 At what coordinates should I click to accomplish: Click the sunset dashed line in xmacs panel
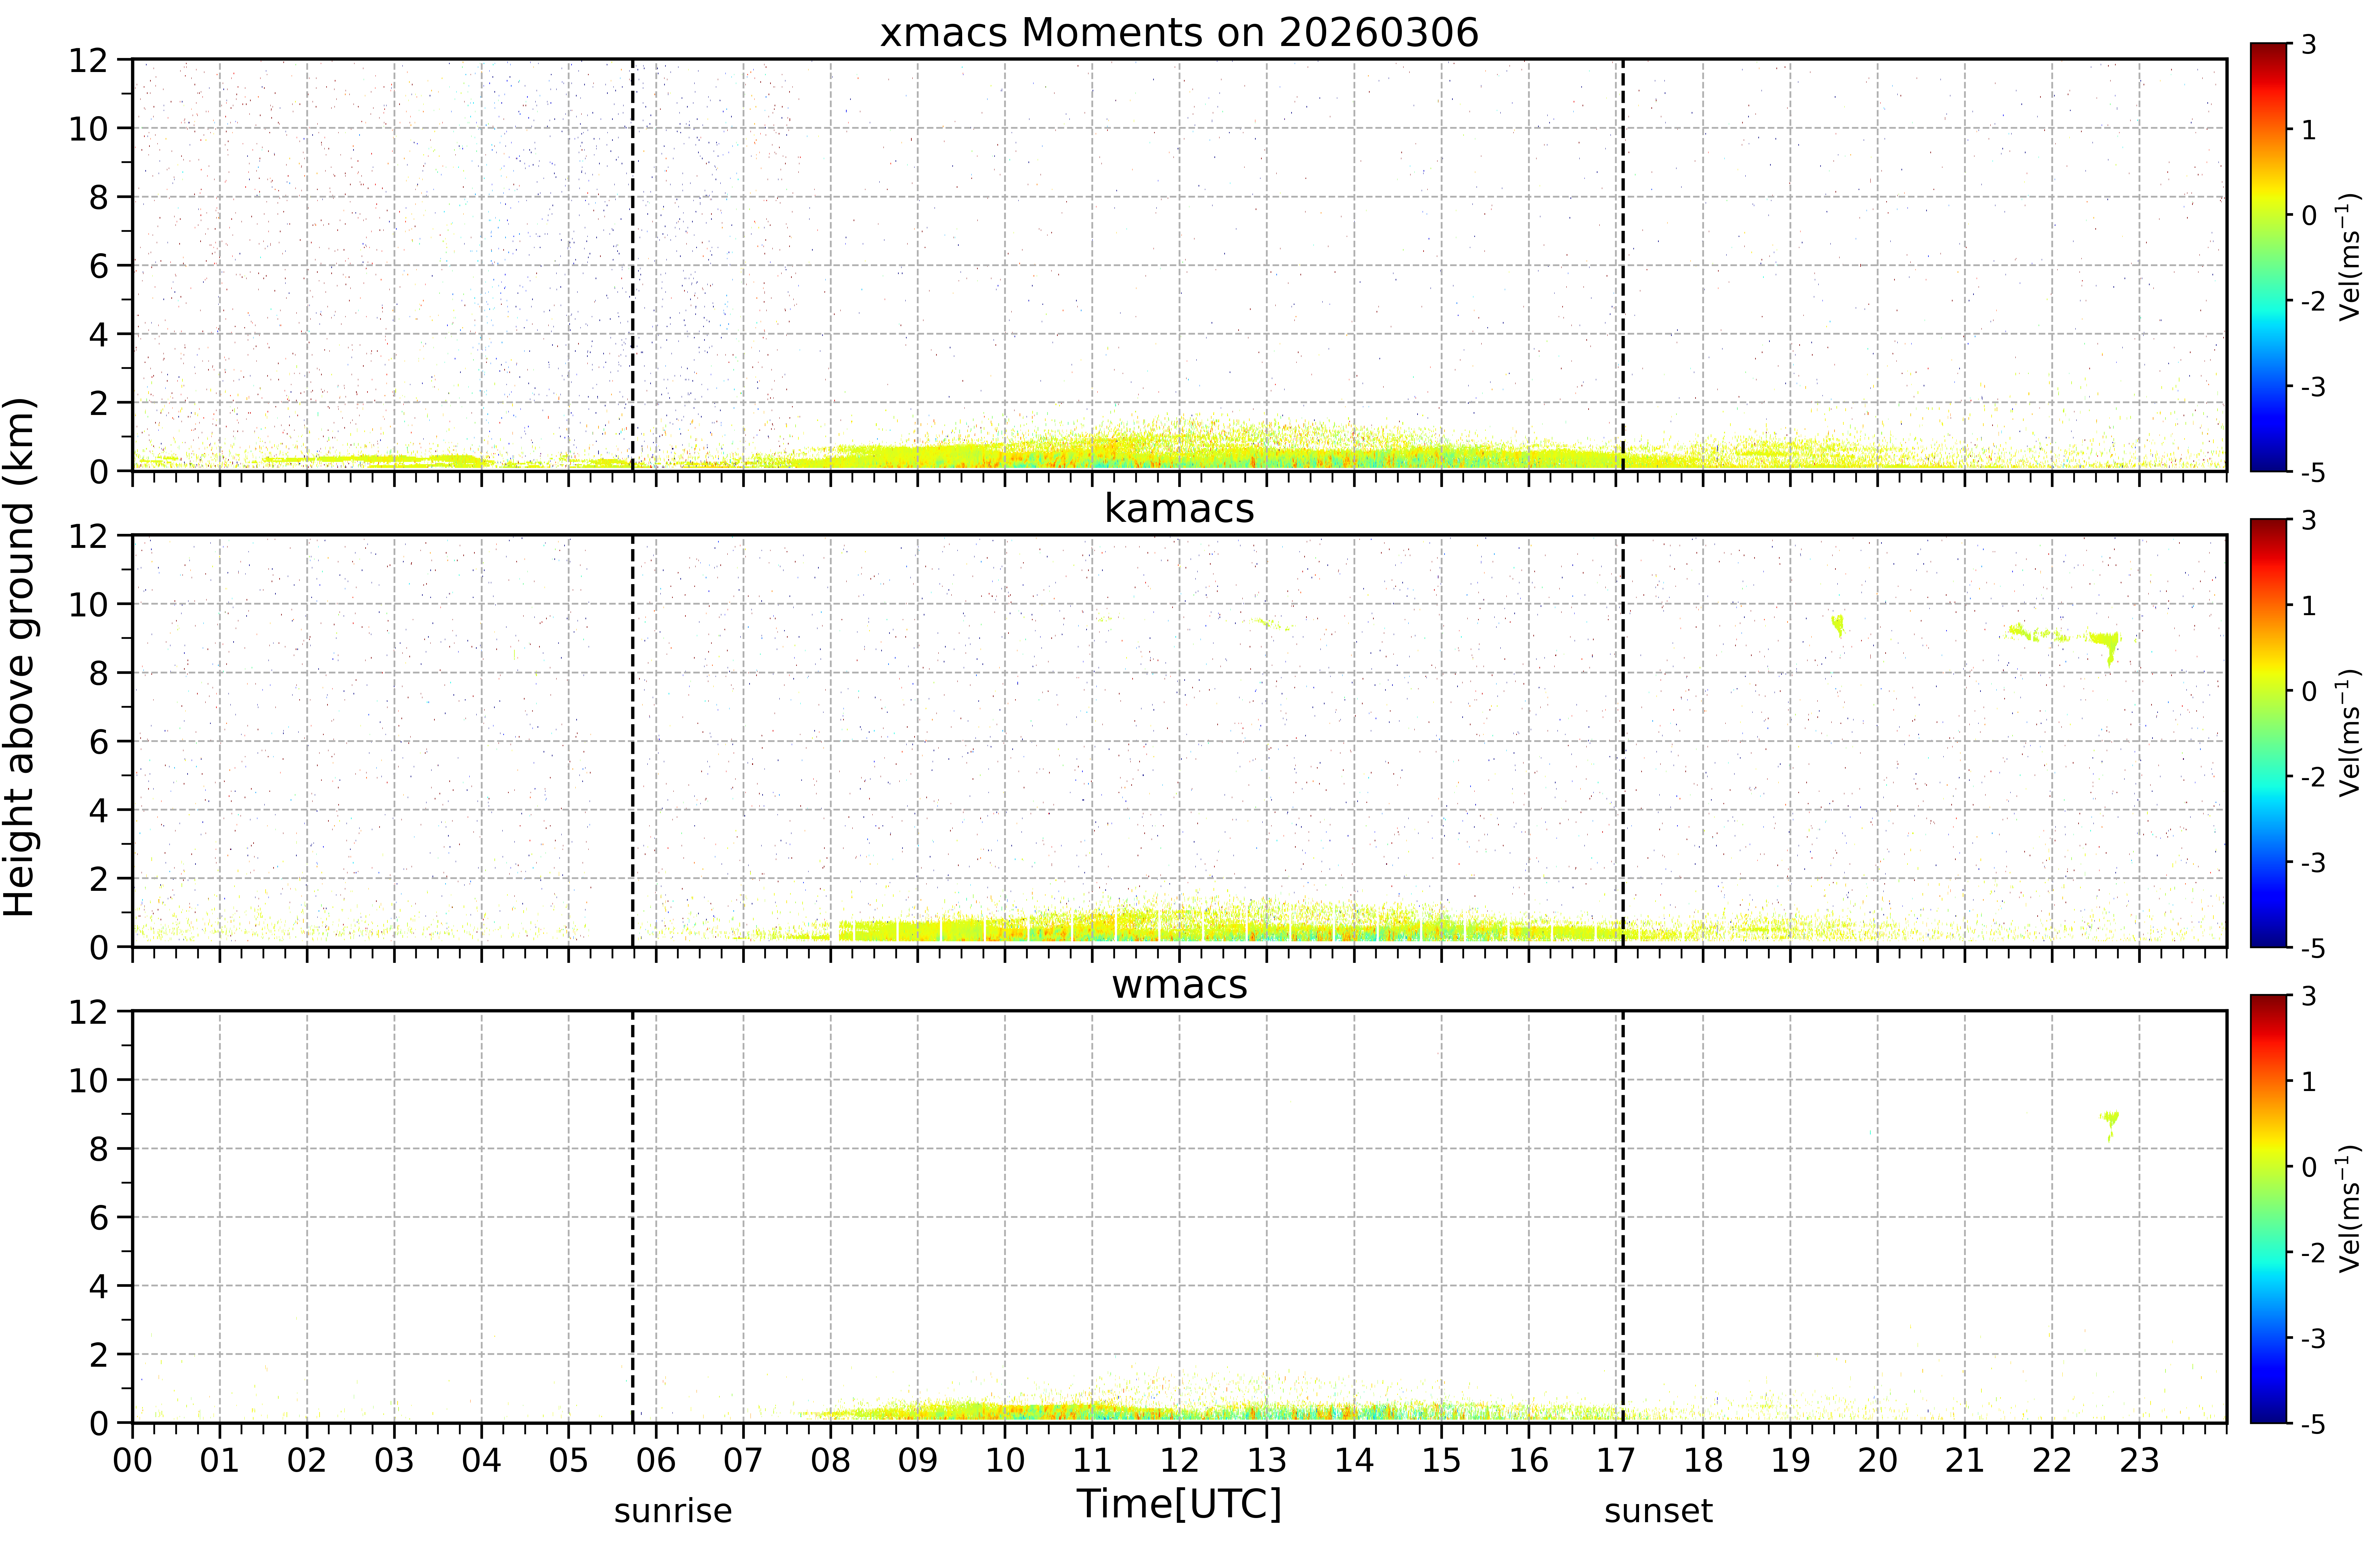pyautogui.click(x=1623, y=265)
